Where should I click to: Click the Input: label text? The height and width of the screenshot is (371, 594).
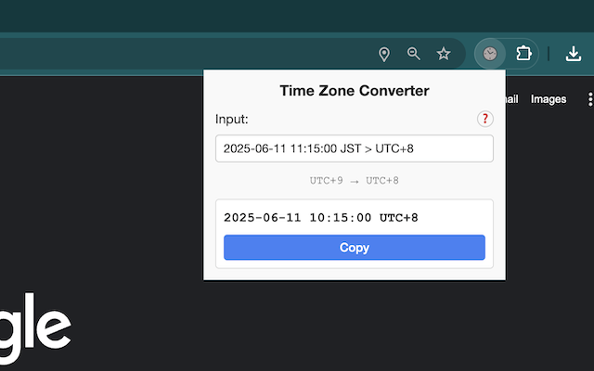pos(231,119)
